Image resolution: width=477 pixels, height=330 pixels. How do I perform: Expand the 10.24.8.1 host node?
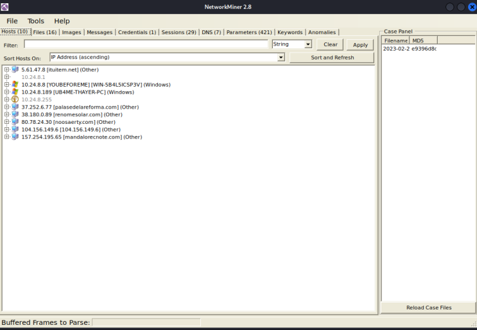pos(6,77)
